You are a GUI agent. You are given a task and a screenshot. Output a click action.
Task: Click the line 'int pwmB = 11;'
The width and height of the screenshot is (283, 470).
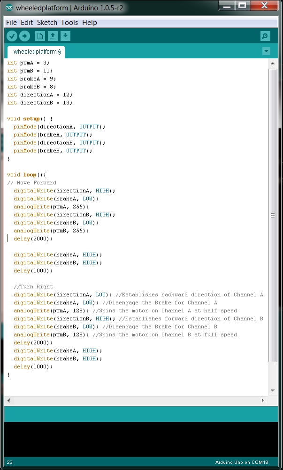coord(30,71)
